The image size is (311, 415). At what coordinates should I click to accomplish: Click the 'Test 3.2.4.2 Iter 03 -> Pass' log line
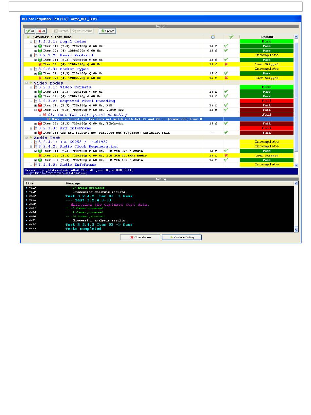99,196
